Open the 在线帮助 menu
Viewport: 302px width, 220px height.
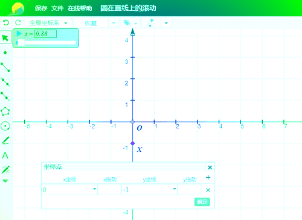pos(80,8)
